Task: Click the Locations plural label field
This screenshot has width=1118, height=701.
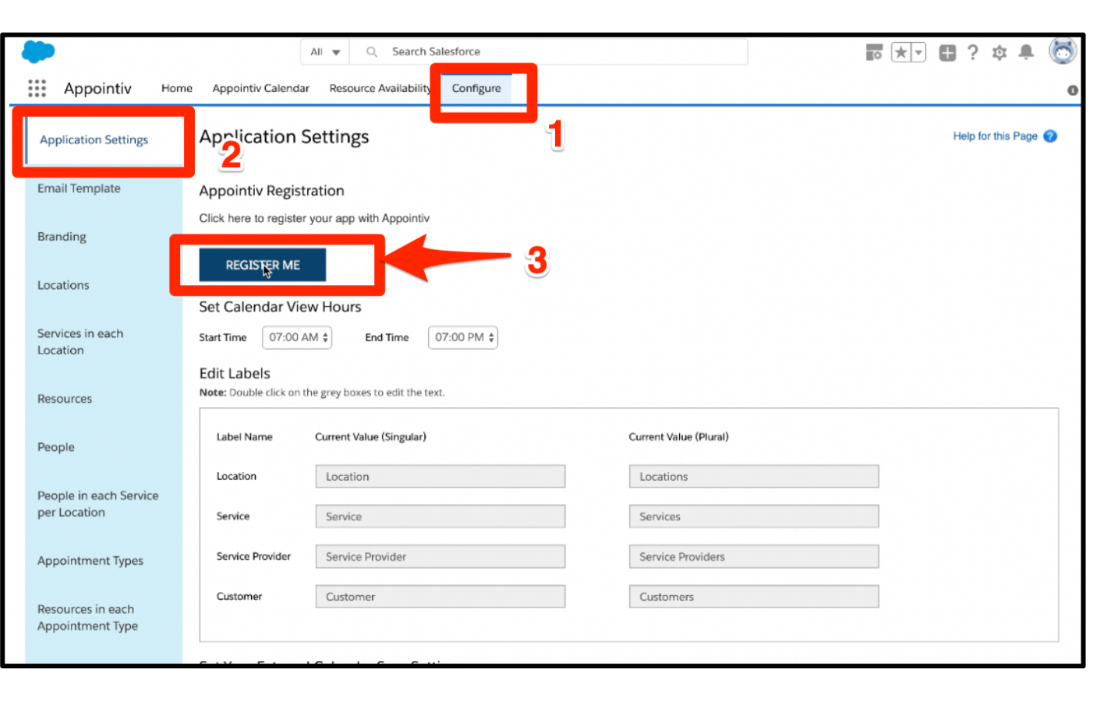Action: tap(754, 477)
